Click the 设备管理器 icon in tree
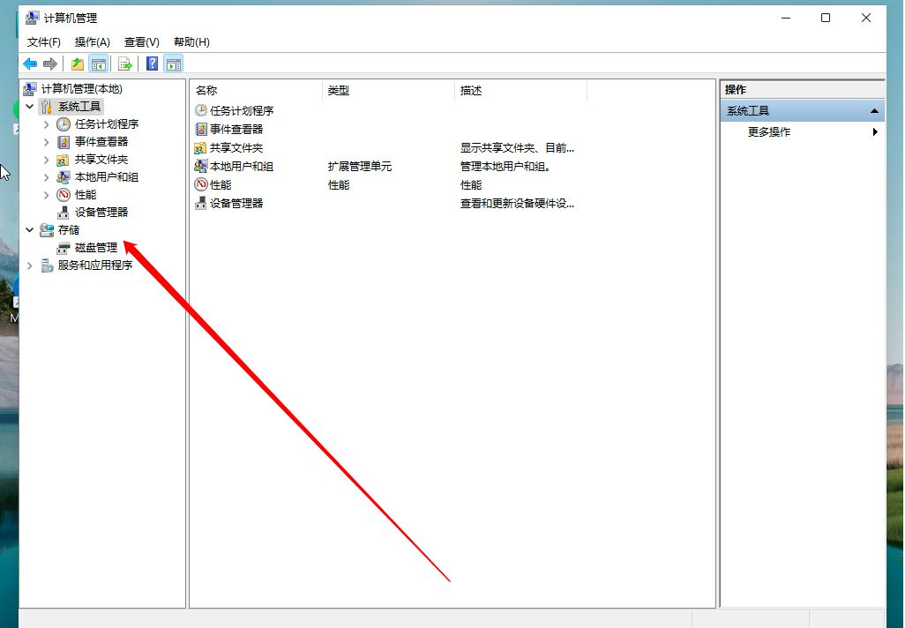This screenshot has height=628, width=905. coord(63,213)
